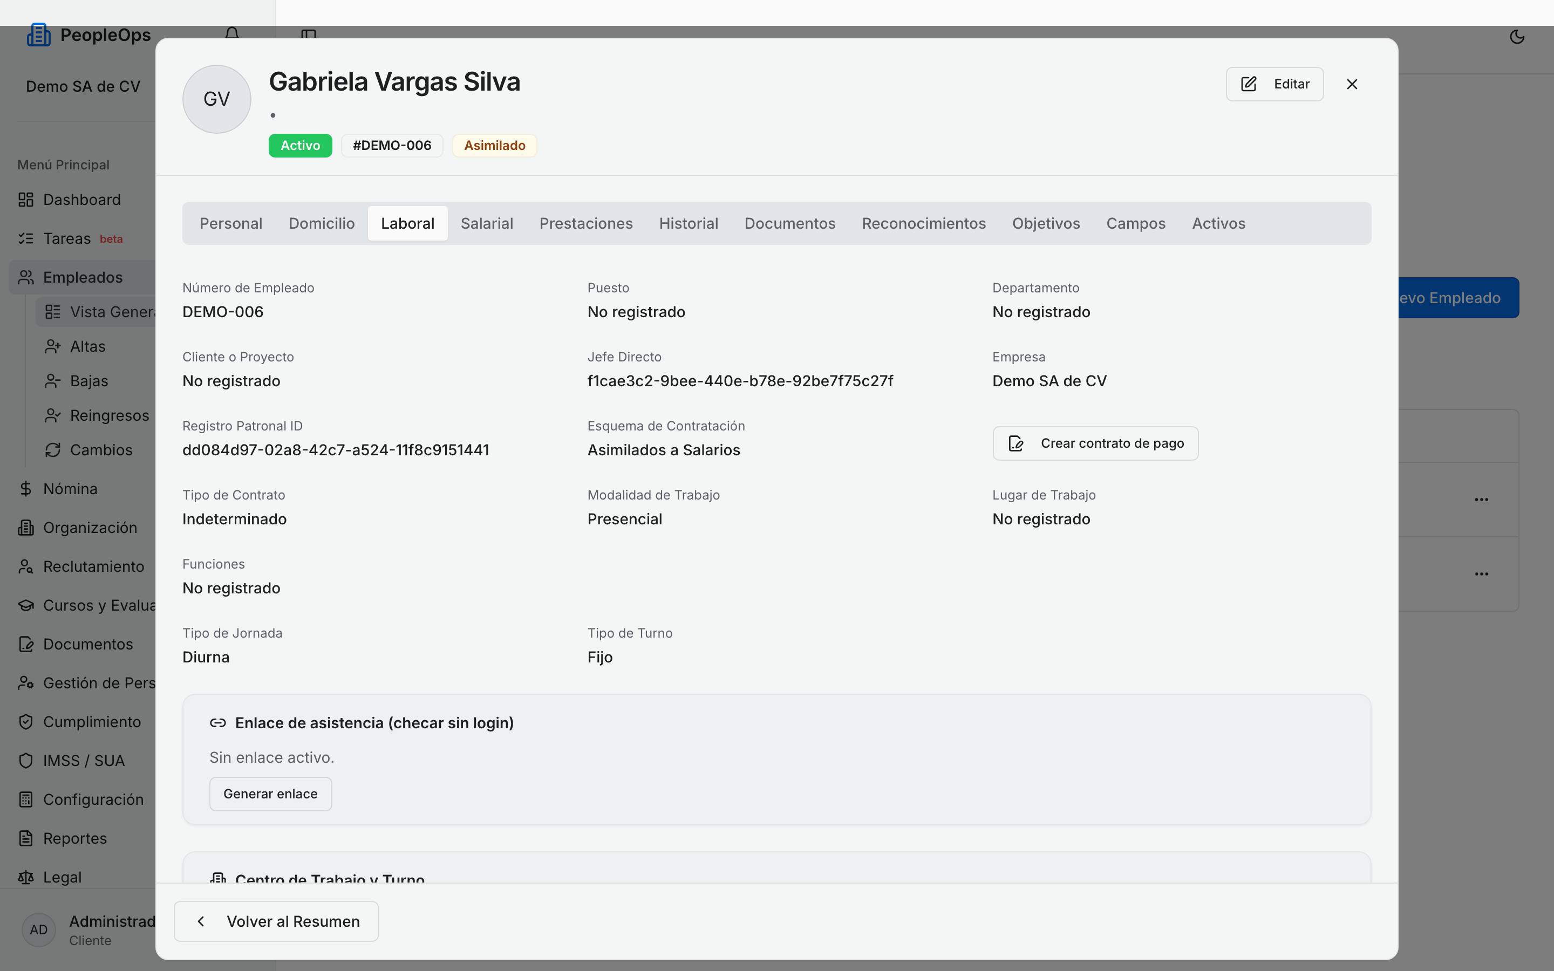The height and width of the screenshot is (971, 1554).
Task: Click the Dashboard grid icon
Action: [26, 200]
